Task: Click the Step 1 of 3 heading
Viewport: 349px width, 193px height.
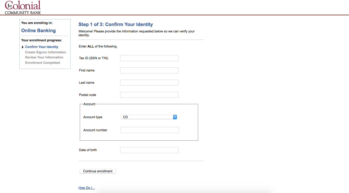Action: [116, 25]
